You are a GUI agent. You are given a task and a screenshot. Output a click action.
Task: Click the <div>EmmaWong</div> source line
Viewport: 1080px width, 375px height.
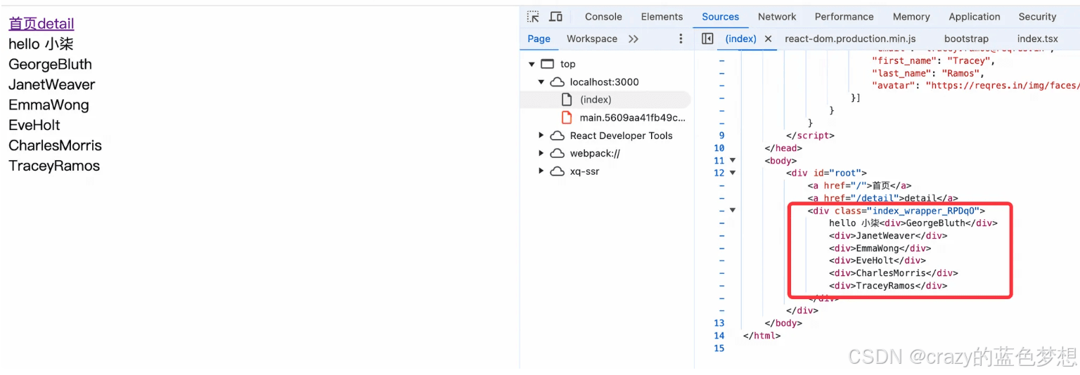[x=880, y=248]
